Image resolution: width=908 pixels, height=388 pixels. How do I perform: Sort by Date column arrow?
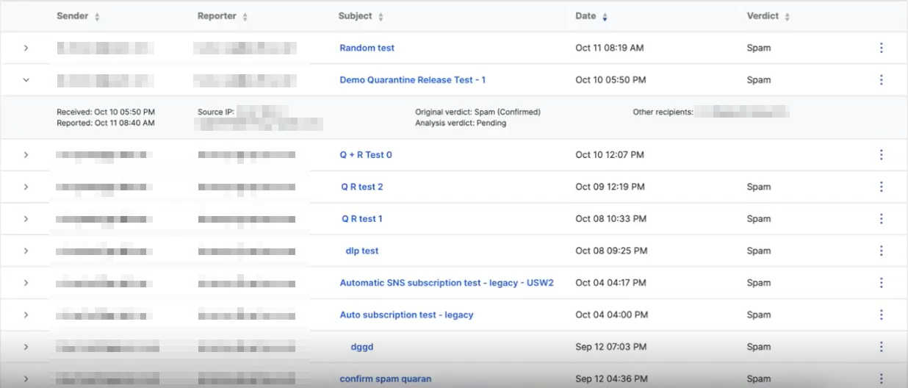(605, 17)
